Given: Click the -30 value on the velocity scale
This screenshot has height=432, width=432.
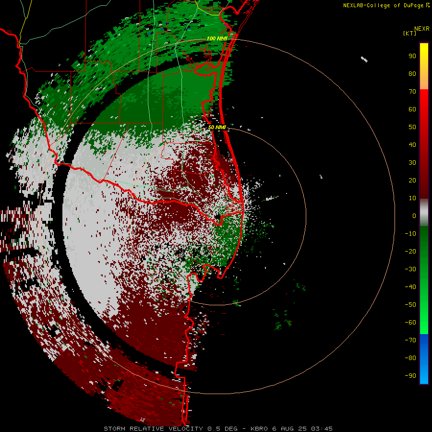Looking at the screenshot, I should 410,269.
